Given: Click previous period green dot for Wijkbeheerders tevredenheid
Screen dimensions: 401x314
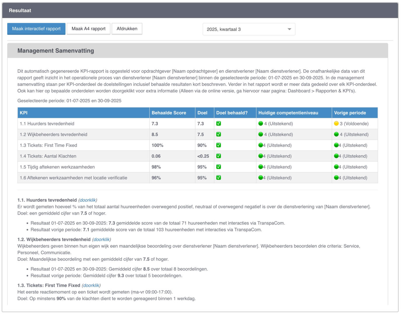Looking at the screenshot, I should click(336, 134).
